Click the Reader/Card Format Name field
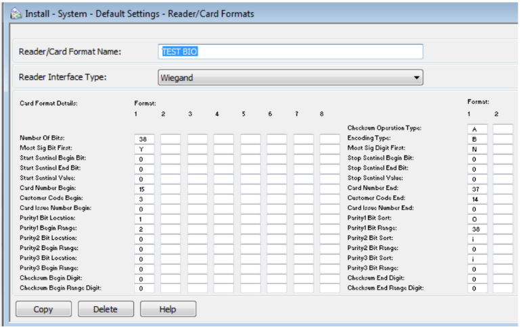 click(x=291, y=52)
